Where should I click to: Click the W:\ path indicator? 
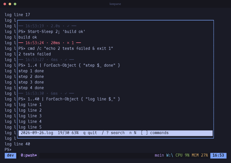(170, 155)
